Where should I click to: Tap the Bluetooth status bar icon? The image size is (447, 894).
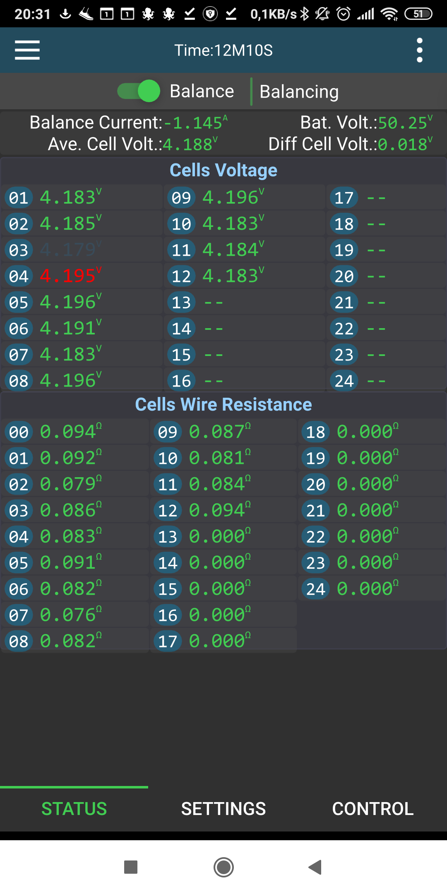(x=305, y=14)
